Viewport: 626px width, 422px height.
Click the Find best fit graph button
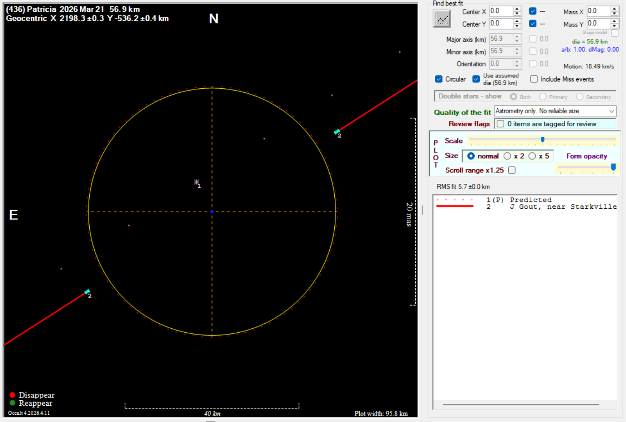(442, 19)
